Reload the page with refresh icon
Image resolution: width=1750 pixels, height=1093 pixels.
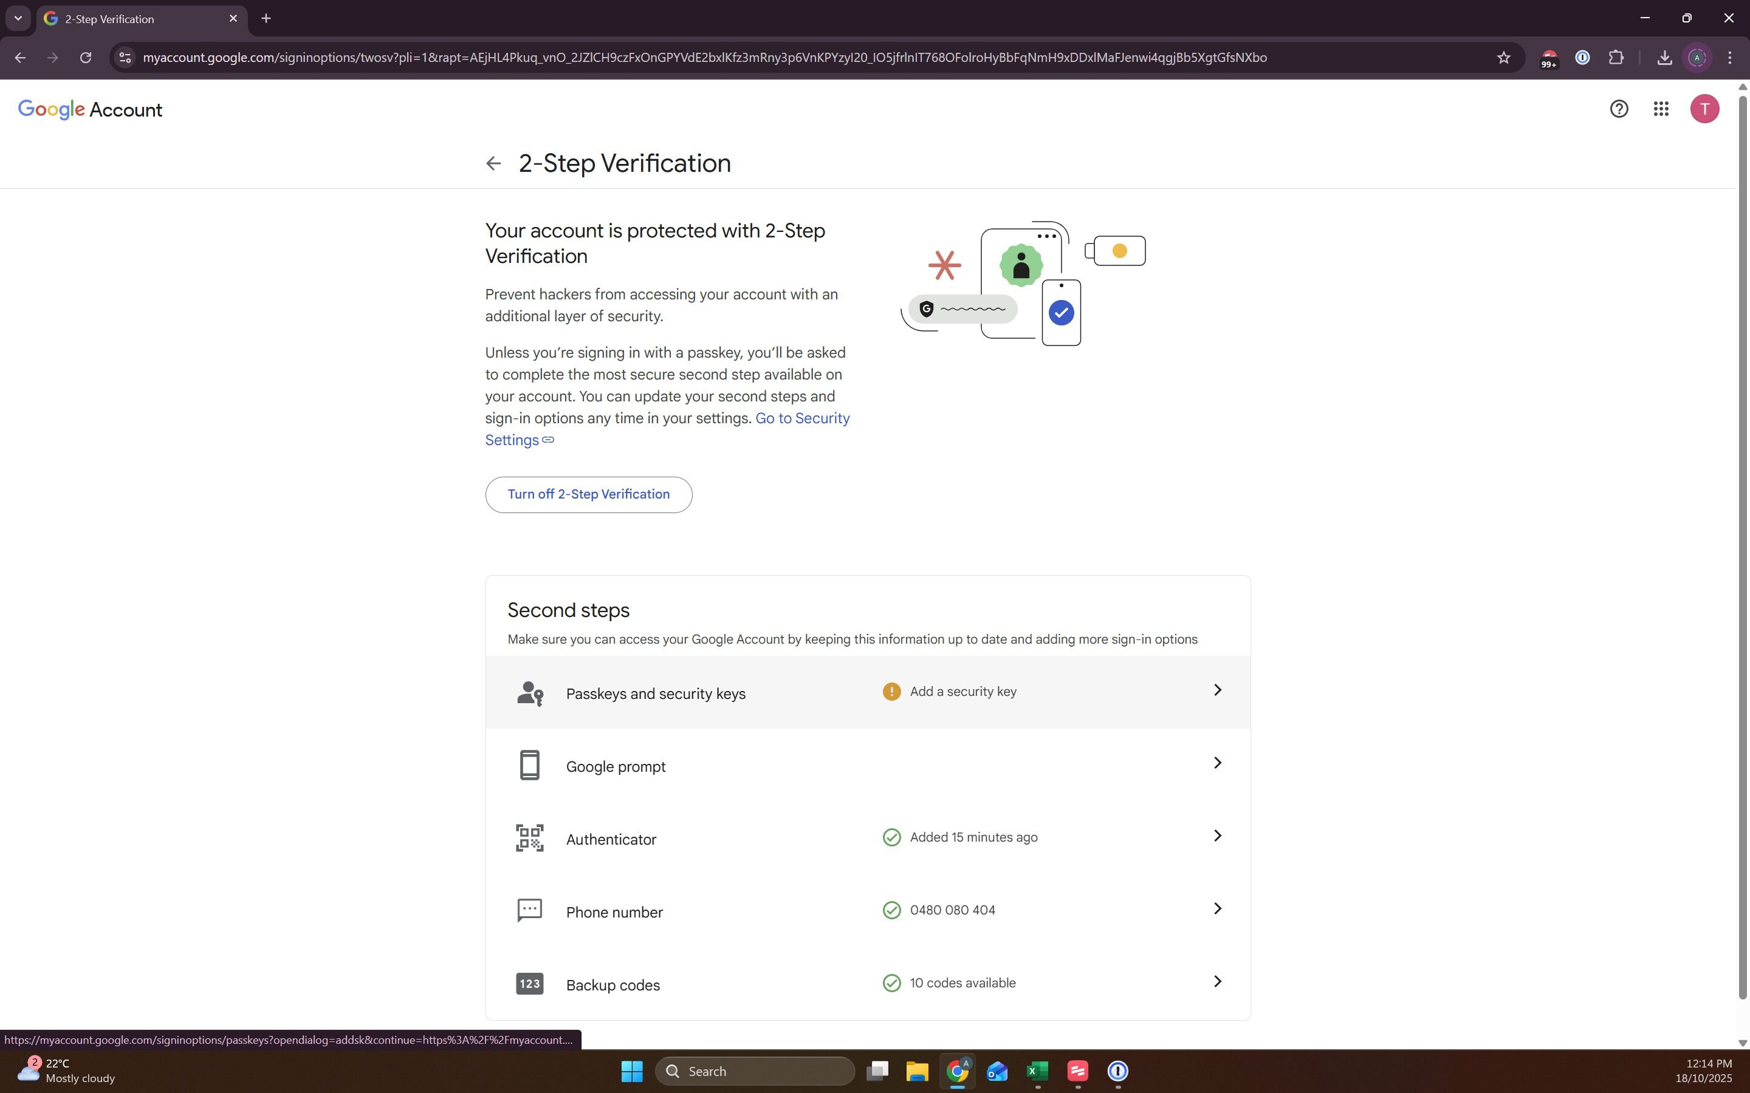click(85, 58)
